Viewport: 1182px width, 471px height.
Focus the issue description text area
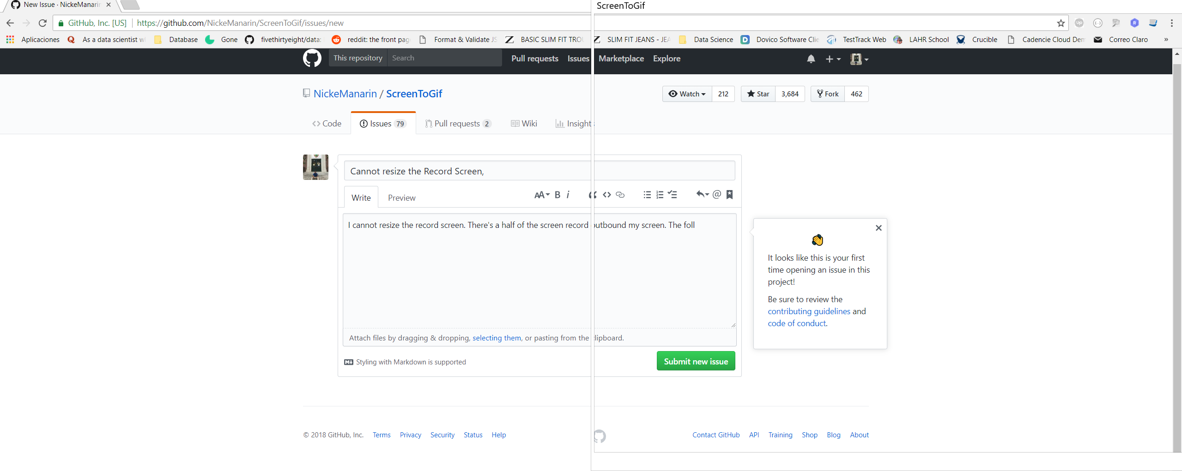pos(539,271)
